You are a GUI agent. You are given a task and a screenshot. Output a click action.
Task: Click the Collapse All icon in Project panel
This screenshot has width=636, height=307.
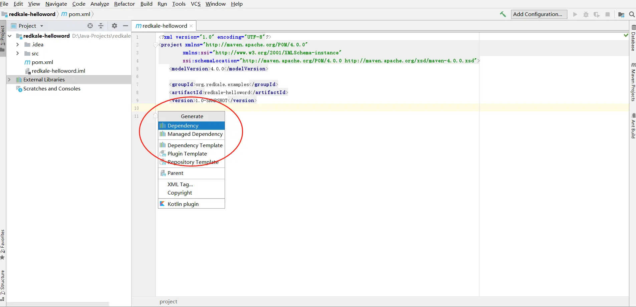pyautogui.click(x=101, y=26)
